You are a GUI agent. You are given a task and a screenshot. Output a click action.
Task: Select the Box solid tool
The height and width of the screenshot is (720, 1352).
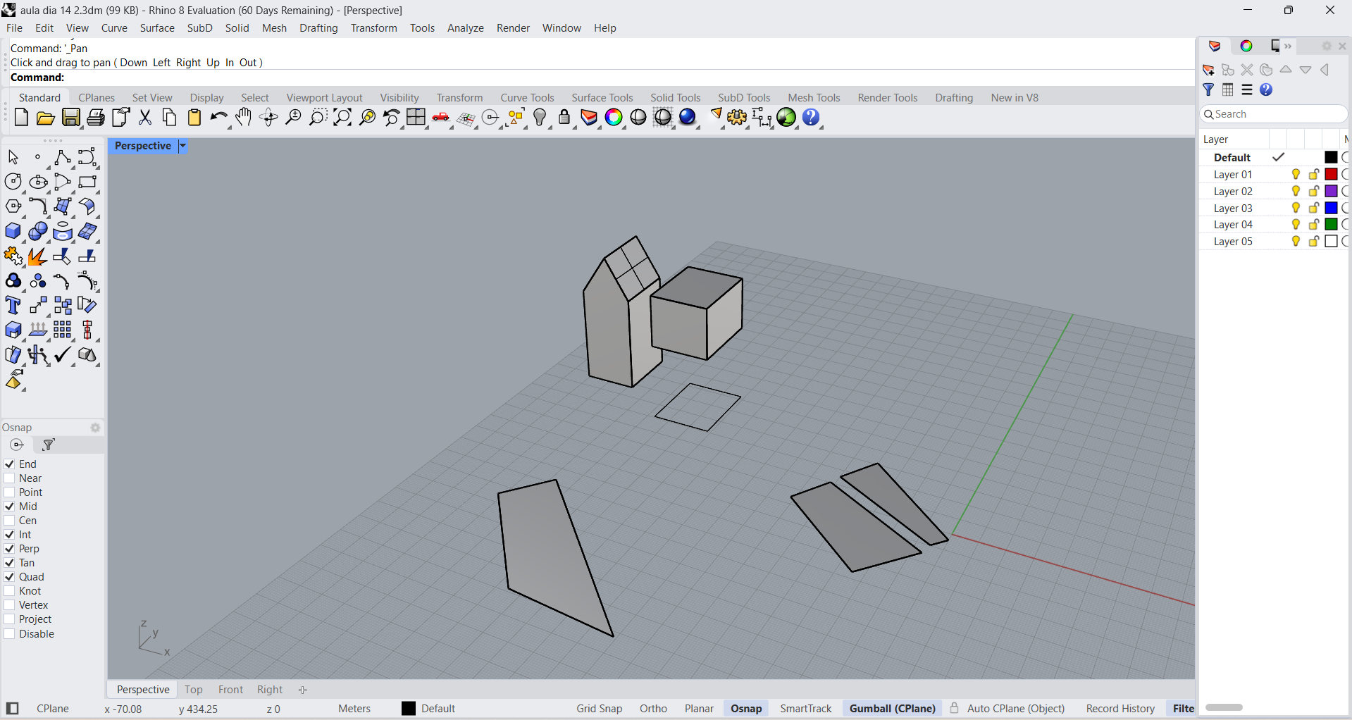click(13, 232)
